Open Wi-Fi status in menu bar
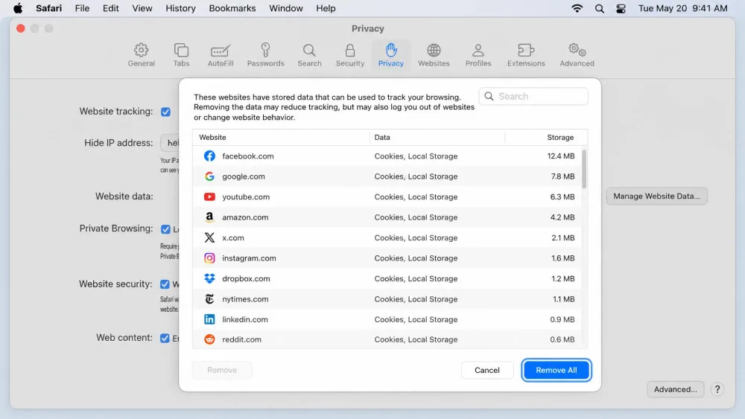Screen dimensions: 745x419 point(577,8)
